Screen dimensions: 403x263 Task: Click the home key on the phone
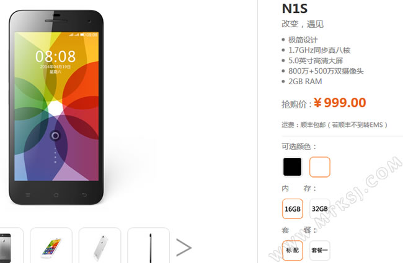(x=56, y=195)
